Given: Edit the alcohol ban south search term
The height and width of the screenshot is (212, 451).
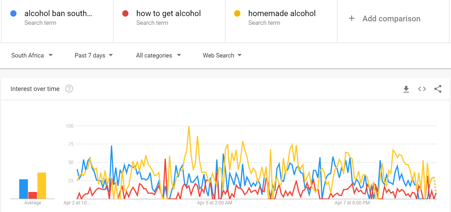Looking at the screenshot, I should [x=58, y=13].
